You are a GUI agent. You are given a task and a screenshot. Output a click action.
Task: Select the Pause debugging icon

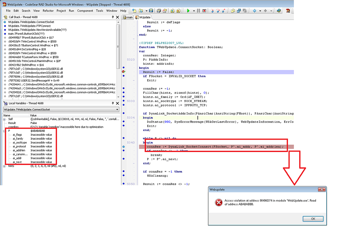coord(198,11)
